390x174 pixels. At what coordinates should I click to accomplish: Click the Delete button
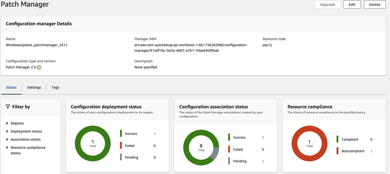click(375, 4)
